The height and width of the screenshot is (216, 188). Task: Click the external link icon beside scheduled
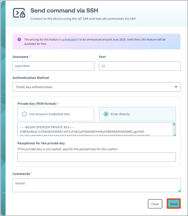click(77, 39)
